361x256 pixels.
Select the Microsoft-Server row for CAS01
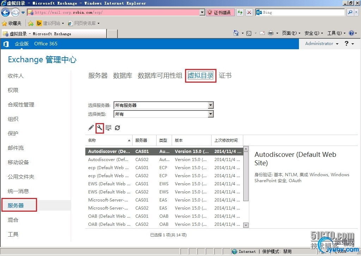pos(164,200)
